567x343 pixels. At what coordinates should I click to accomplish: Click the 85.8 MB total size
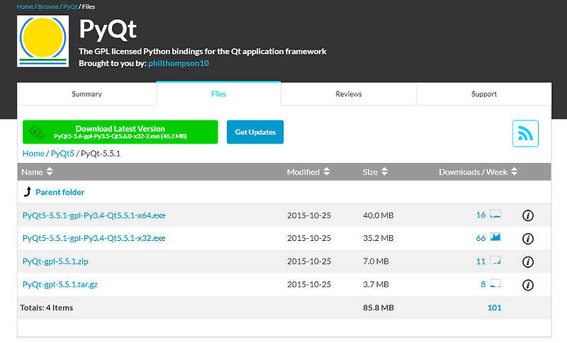[x=378, y=308]
